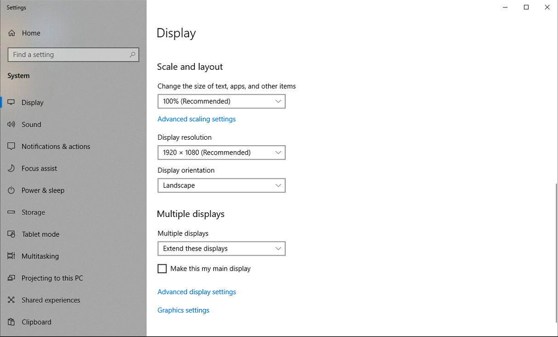Open the 100% (Recommended) scaling dropdown
The image size is (558, 337).
[x=221, y=101]
